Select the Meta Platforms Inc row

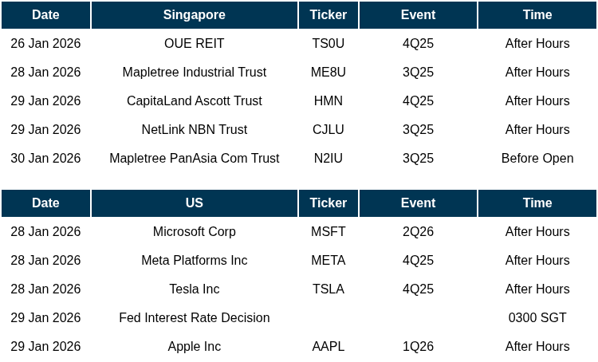(x=194, y=261)
